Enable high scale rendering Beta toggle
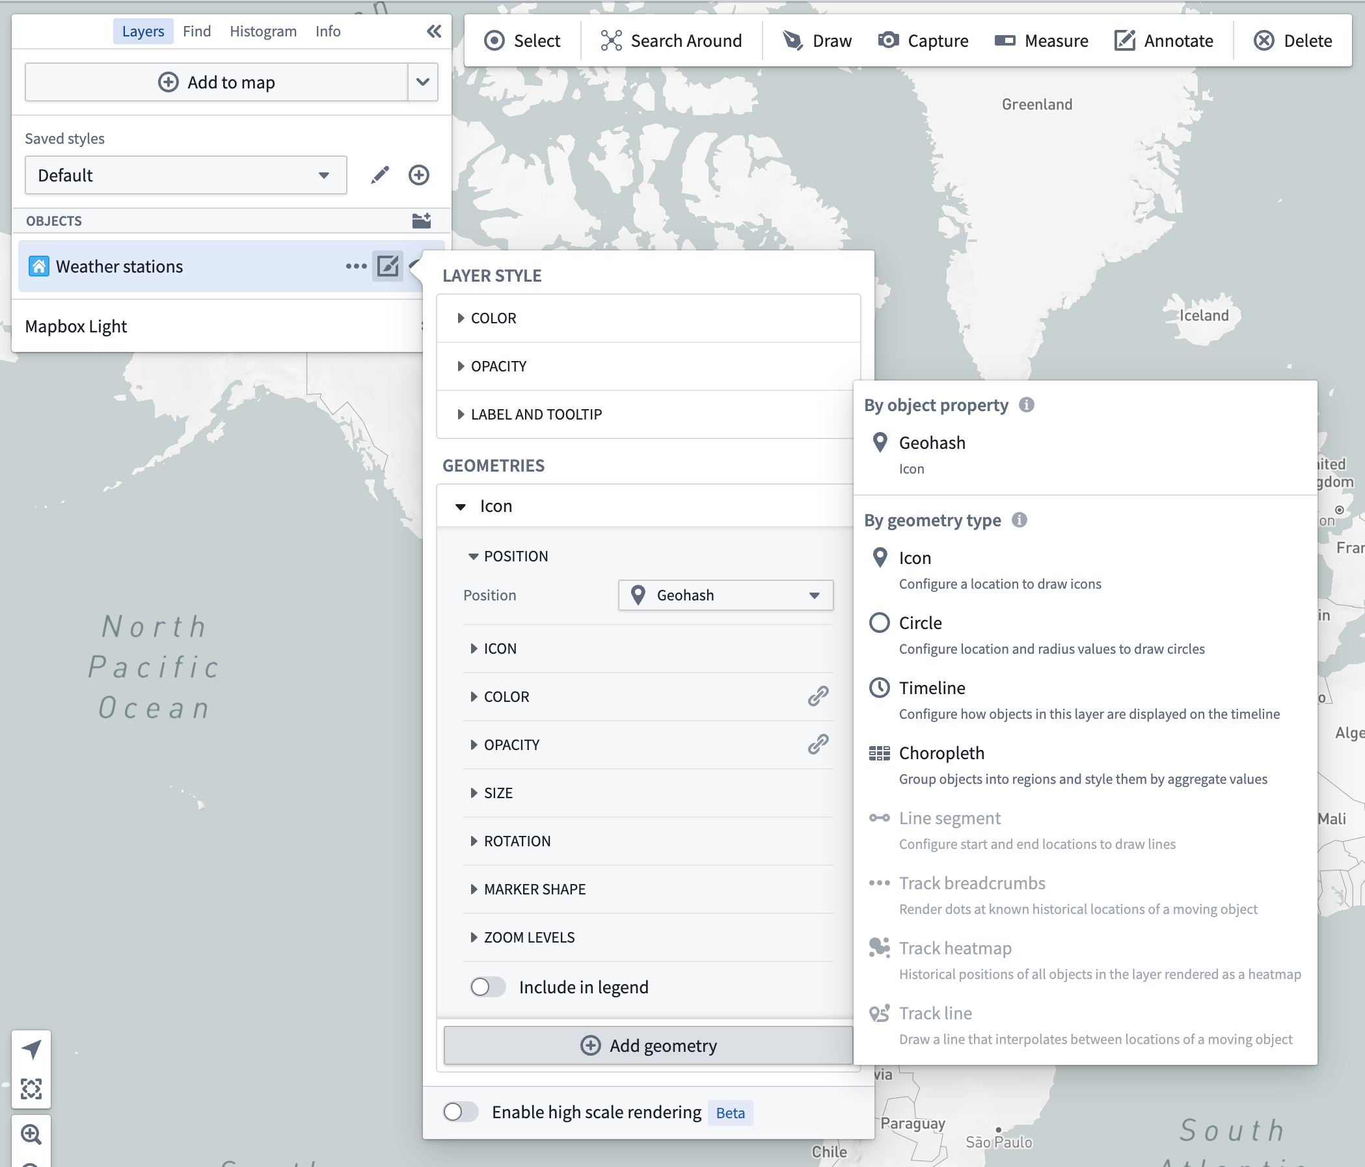 click(461, 1112)
